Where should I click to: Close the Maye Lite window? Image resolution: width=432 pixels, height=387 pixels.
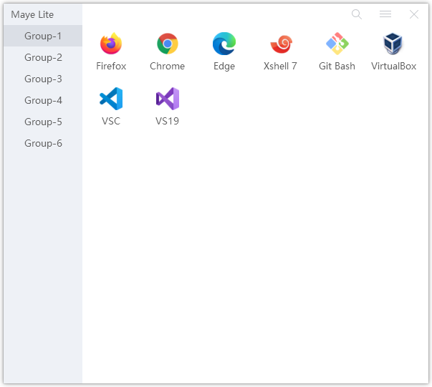tap(414, 14)
